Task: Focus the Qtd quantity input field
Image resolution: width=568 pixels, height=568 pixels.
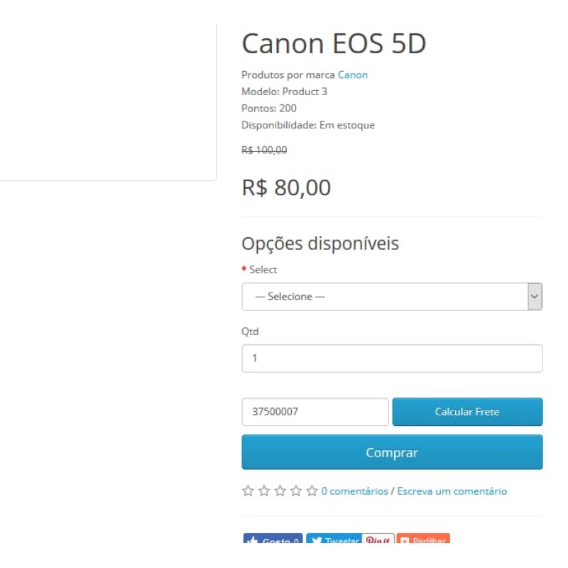Action: pos(392,359)
